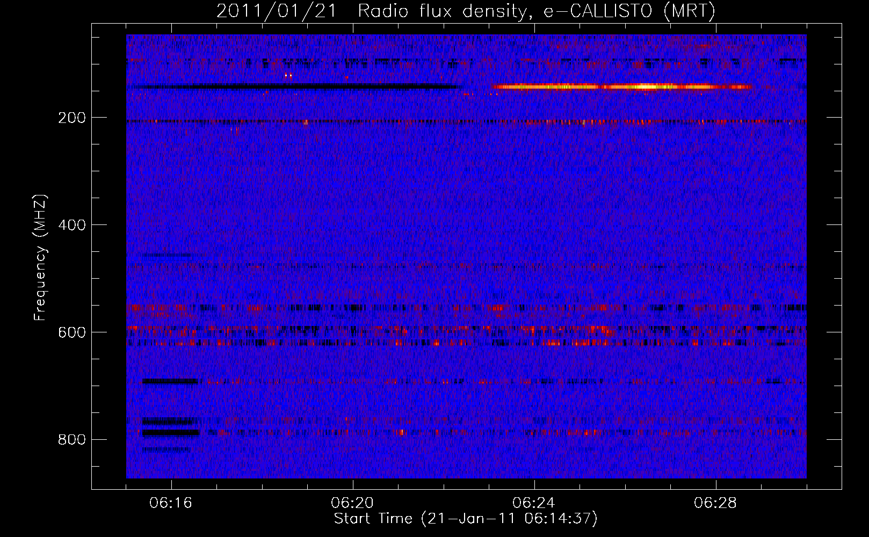Click the 'Start Time (21-Jan-11 06:14:37)' x-axis label

click(466, 519)
